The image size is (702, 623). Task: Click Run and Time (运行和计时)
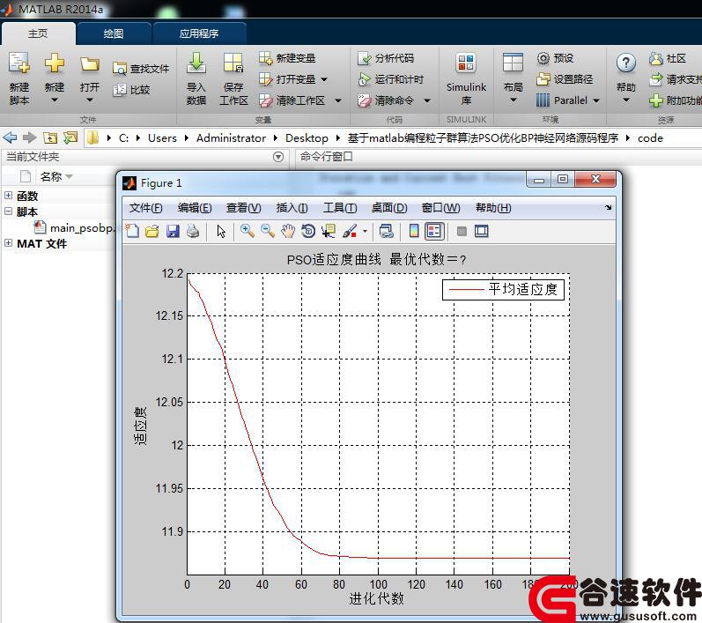pos(390,79)
